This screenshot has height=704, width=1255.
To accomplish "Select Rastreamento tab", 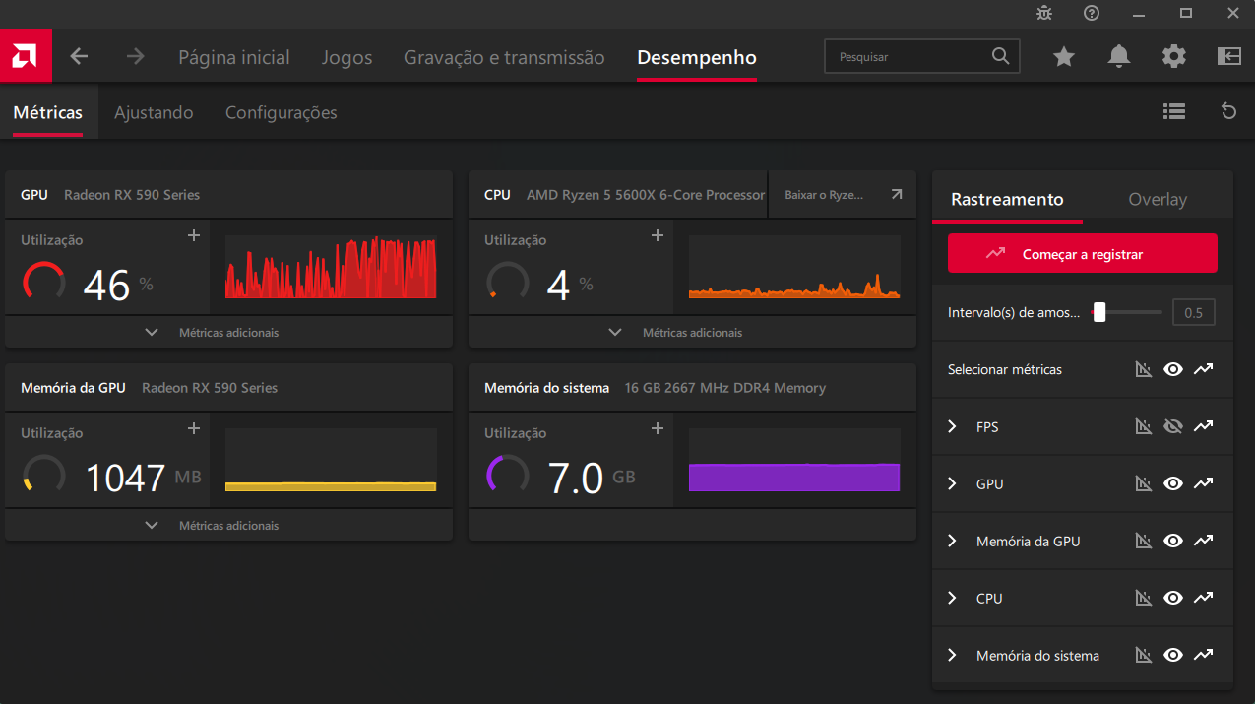I will pyautogui.click(x=1007, y=199).
